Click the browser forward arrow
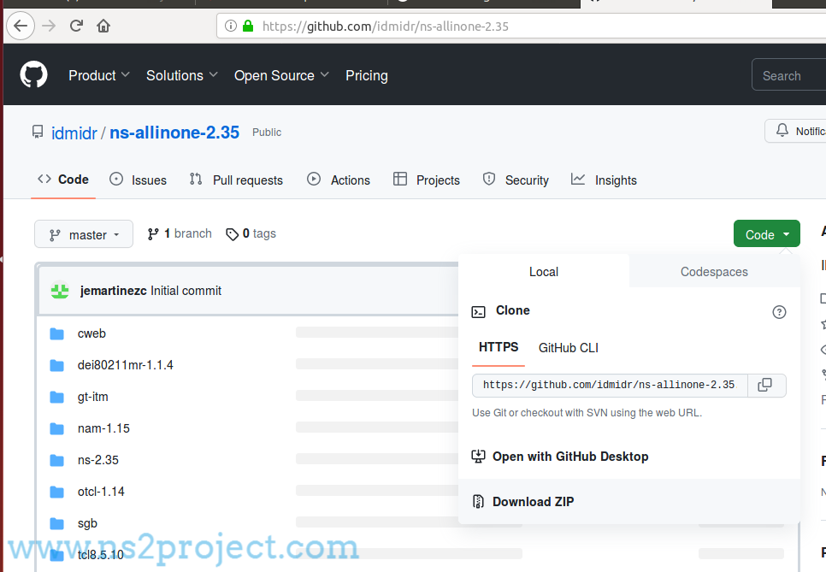 (49, 26)
